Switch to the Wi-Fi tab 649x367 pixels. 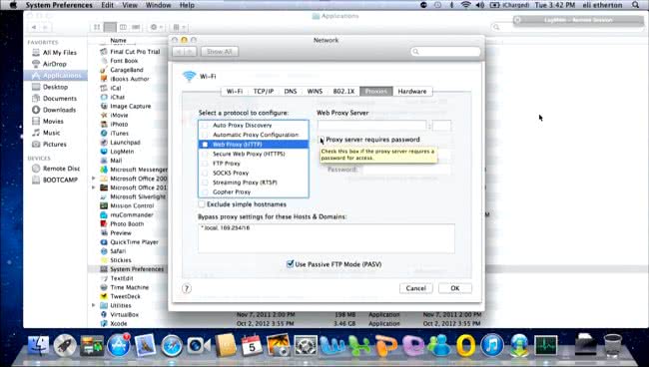tap(235, 92)
